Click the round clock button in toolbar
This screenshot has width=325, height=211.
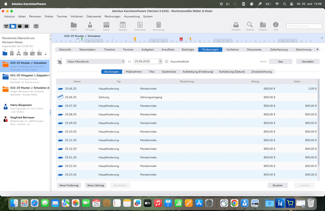tap(36, 26)
